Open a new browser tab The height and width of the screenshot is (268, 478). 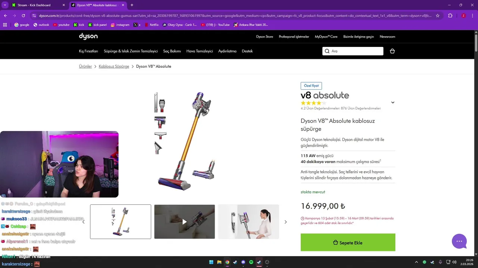(x=132, y=5)
